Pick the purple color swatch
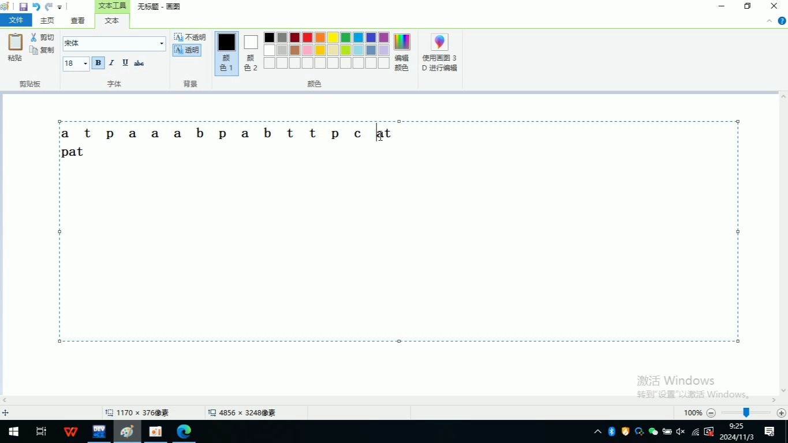 tap(384, 37)
